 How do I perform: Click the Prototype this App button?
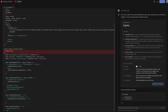pos(158,84)
